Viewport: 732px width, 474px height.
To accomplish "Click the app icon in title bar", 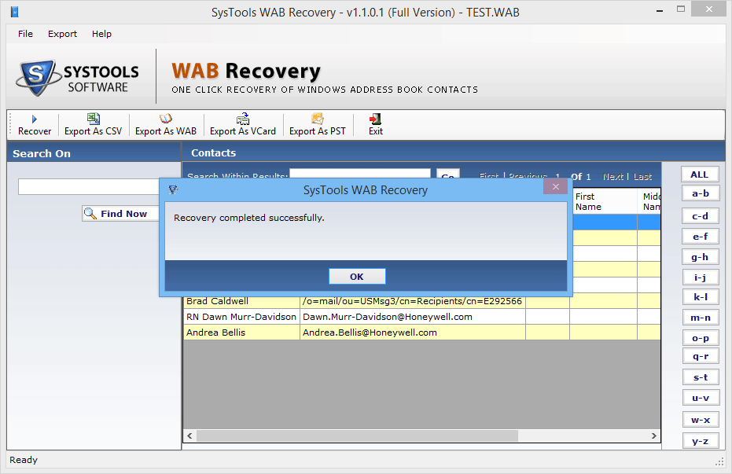I will pyautogui.click(x=14, y=12).
